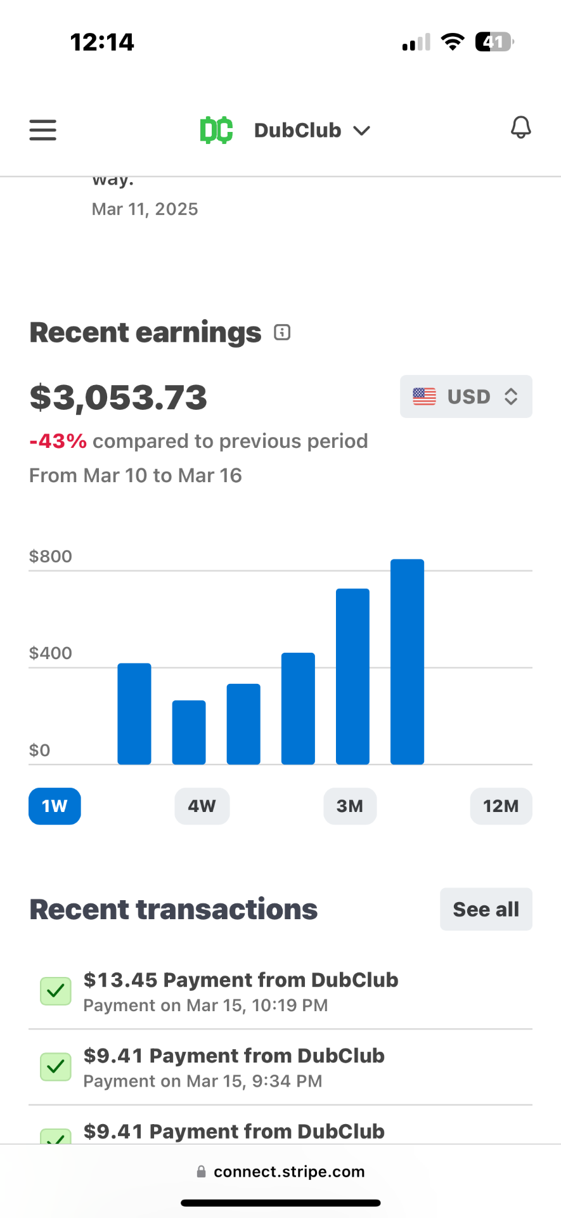
Task: Tap the connect.stripe.com address bar
Action: point(281,1172)
